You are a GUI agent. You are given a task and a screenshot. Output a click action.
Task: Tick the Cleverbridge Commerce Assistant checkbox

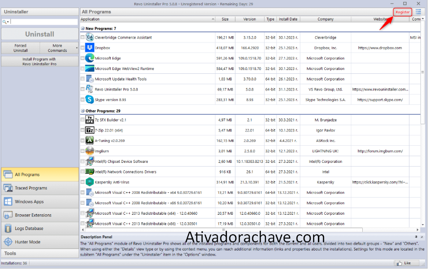[x=82, y=37]
